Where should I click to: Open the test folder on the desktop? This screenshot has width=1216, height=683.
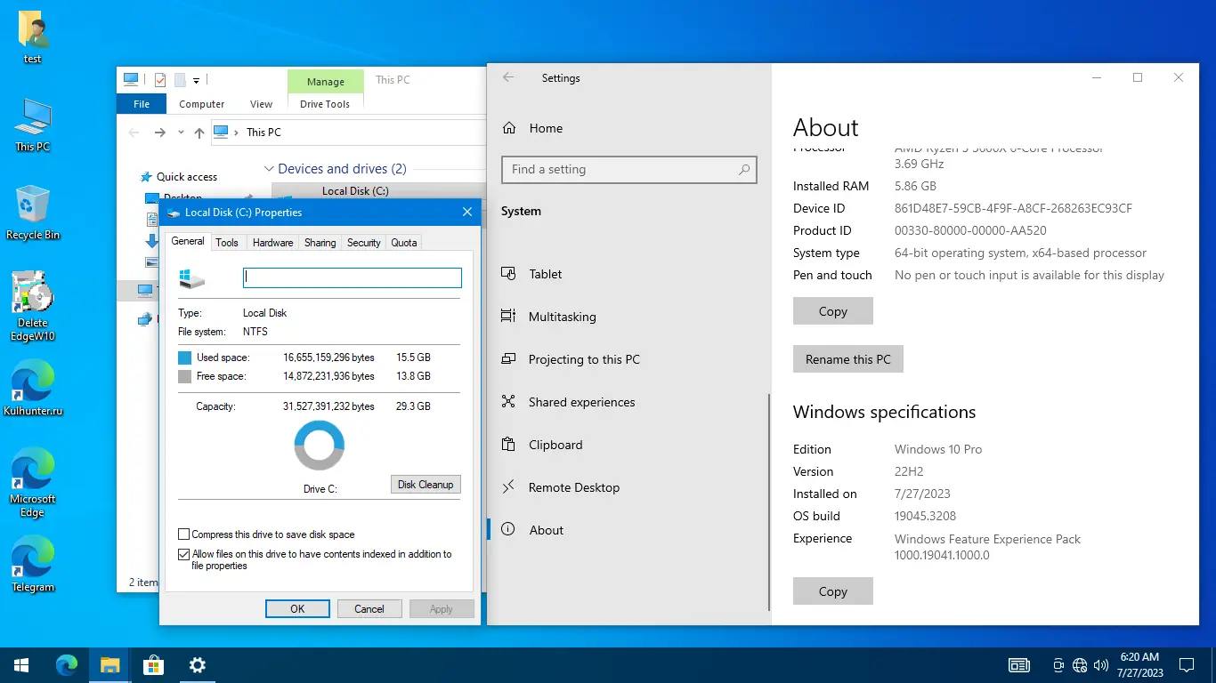pyautogui.click(x=33, y=37)
